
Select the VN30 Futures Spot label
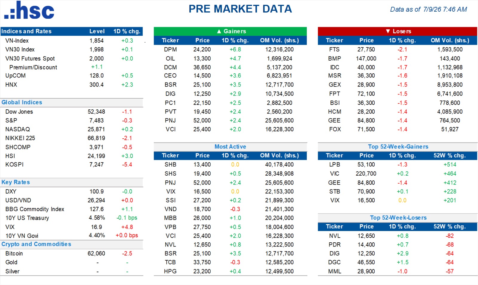coord(30,58)
